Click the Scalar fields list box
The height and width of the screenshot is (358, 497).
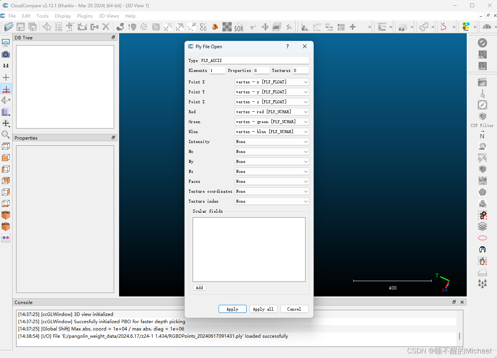[249, 250]
